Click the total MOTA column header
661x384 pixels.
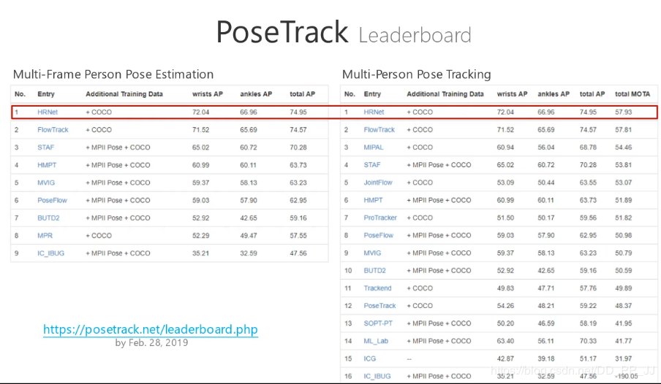[x=632, y=94]
